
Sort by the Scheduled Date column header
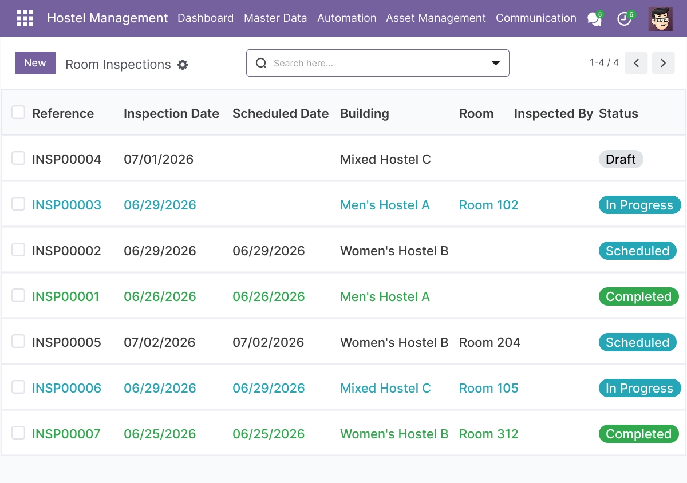pyautogui.click(x=281, y=113)
